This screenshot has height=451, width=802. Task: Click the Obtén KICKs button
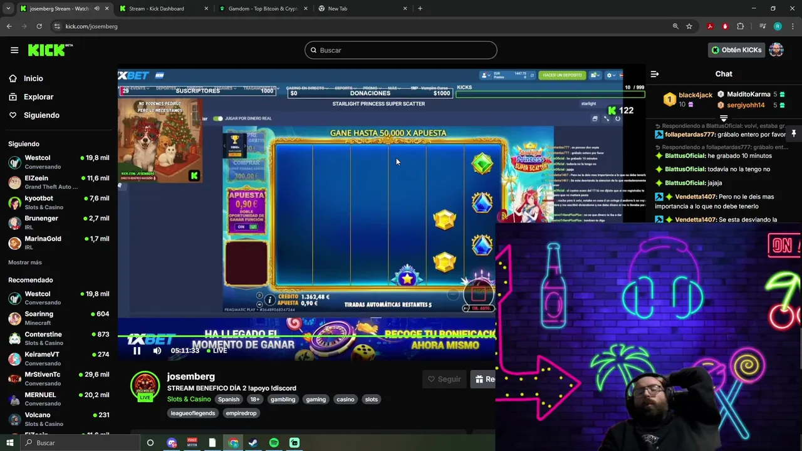736,50
